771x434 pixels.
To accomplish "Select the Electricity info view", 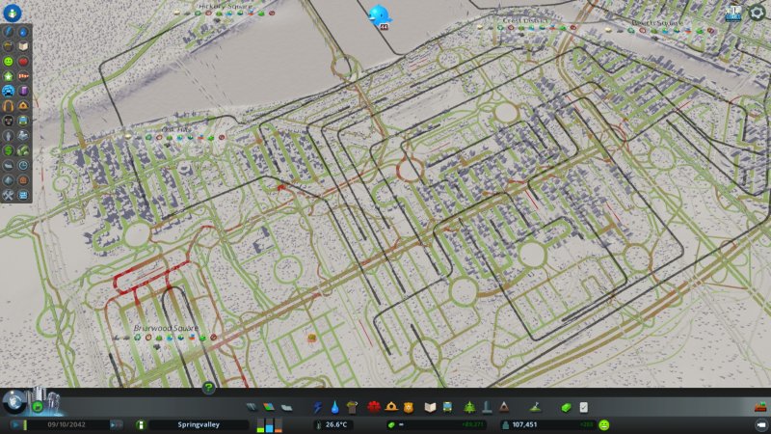I will [9, 32].
